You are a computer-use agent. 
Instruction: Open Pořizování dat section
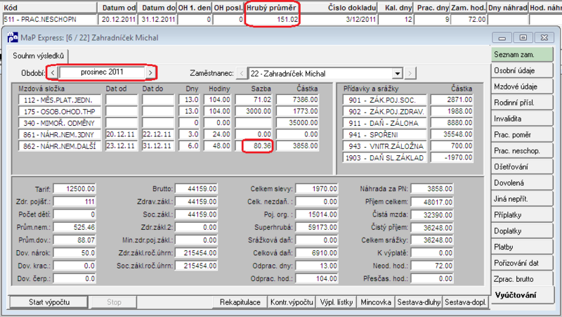(x=522, y=263)
